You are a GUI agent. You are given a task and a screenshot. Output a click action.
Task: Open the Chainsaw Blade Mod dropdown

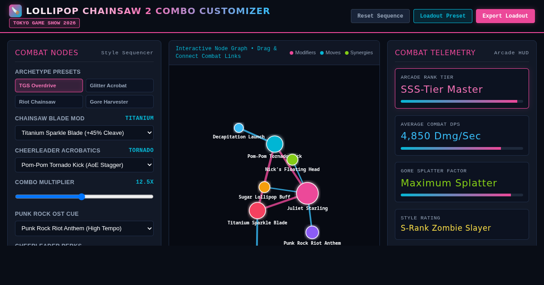[84, 133]
